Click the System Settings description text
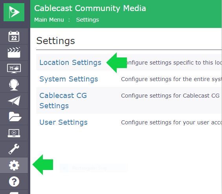Viewport: 222px width, 194px height. point(171,79)
